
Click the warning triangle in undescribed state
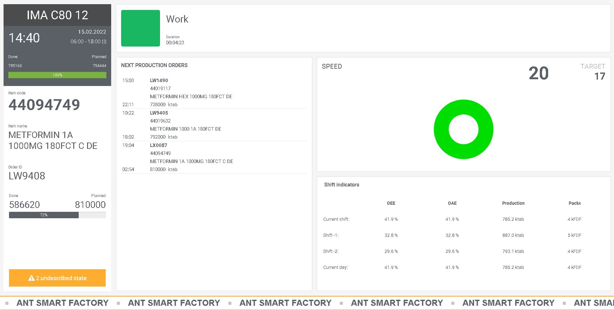click(31, 278)
